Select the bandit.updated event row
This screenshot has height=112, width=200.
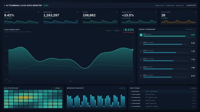click(163, 104)
